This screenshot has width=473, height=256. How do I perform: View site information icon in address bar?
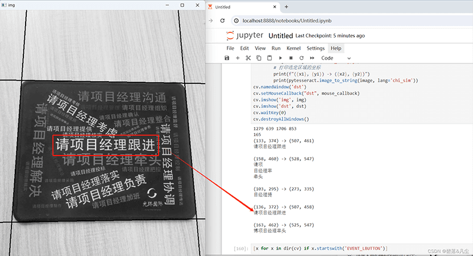(x=236, y=20)
